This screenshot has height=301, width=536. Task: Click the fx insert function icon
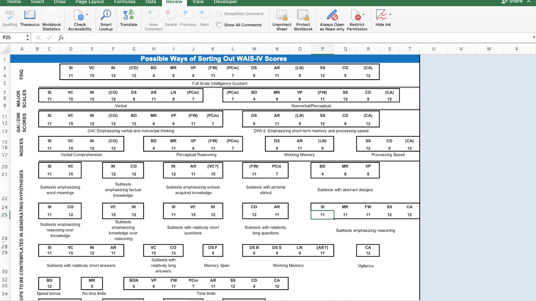click(x=61, y=37)
